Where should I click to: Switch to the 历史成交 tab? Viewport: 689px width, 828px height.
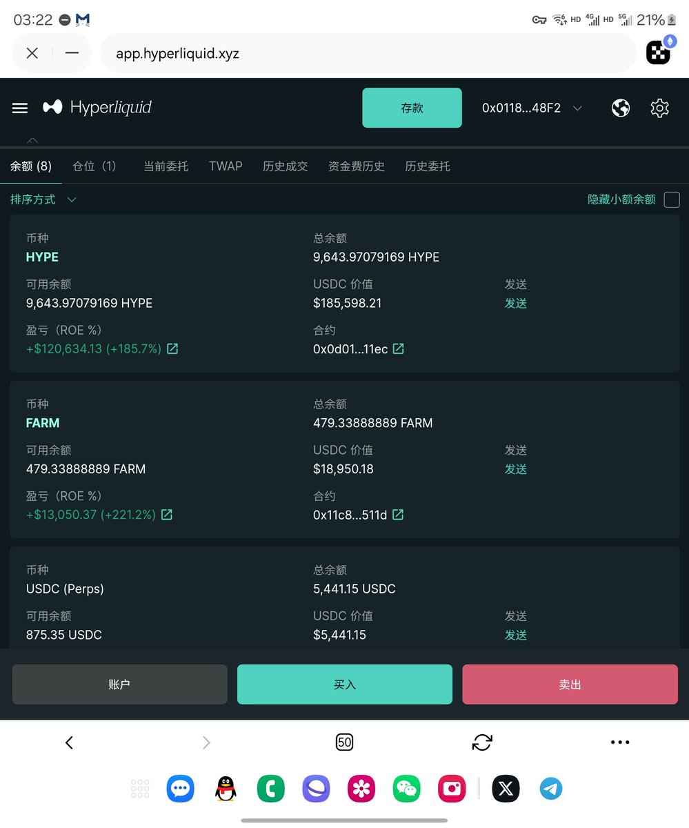[286, 166]
